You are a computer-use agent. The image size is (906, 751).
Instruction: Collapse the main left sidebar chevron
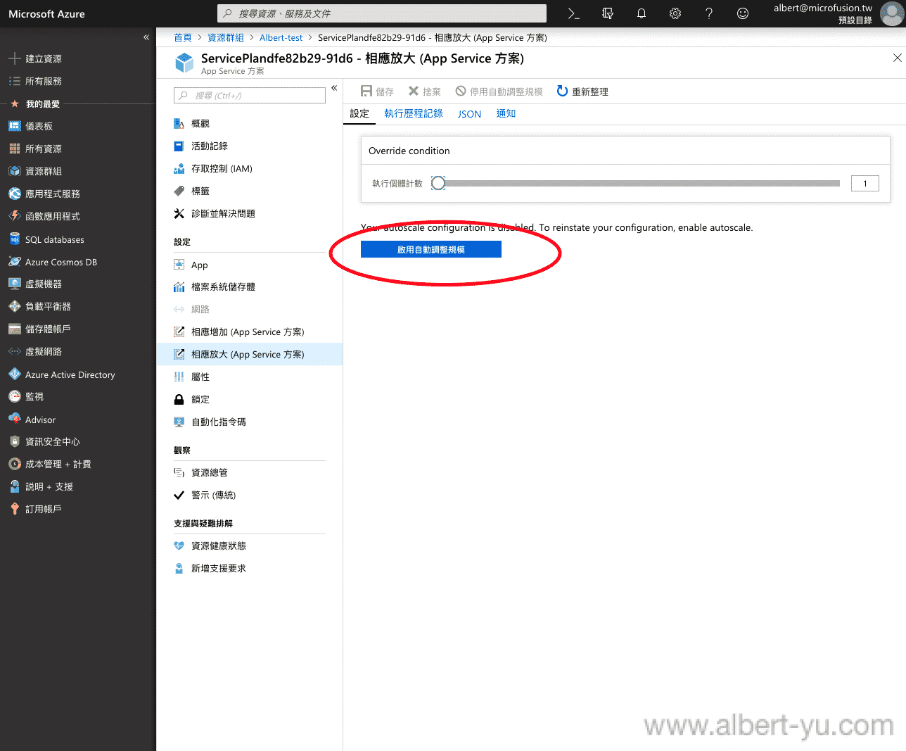[146, 37]
